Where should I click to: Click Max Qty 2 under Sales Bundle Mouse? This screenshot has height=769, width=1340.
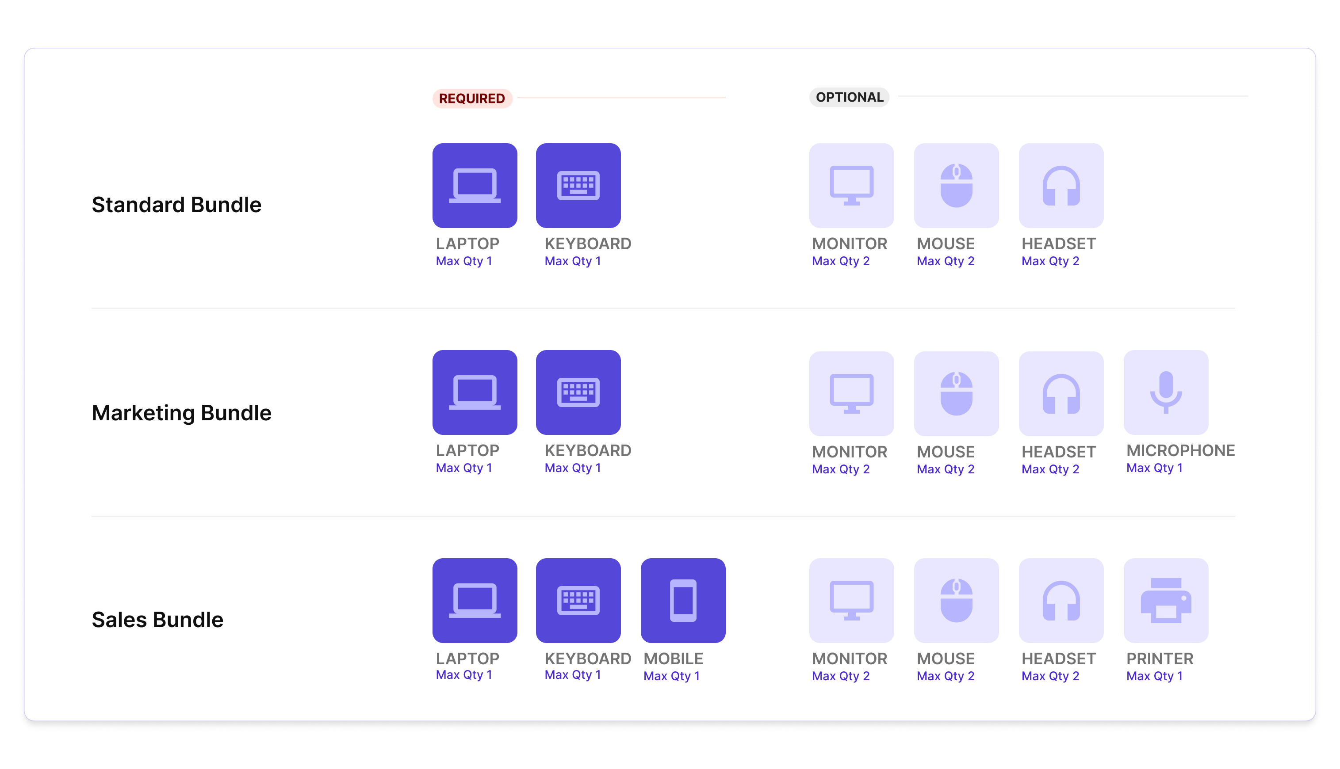coord(945,677)
